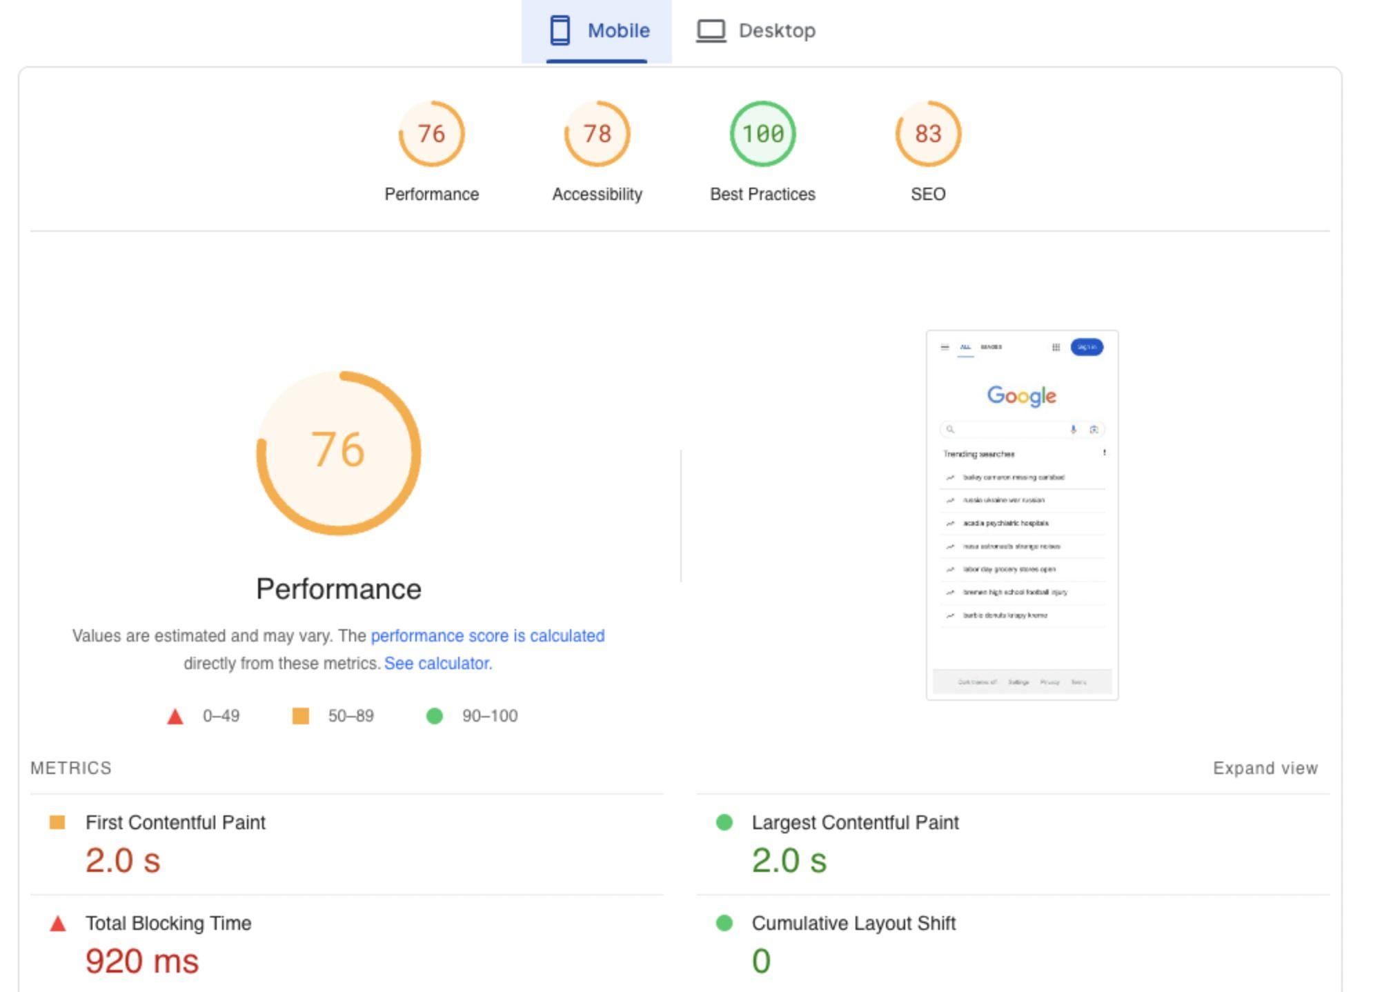Click the orange square beside First Contentful Paint
The height and width of the screenshot is (992, 1373).
[x=57, y=822]
